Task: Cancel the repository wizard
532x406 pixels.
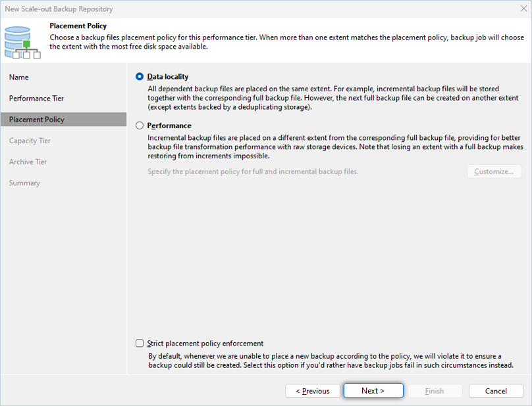Action: pyautogui.click(x=496, y=391)
